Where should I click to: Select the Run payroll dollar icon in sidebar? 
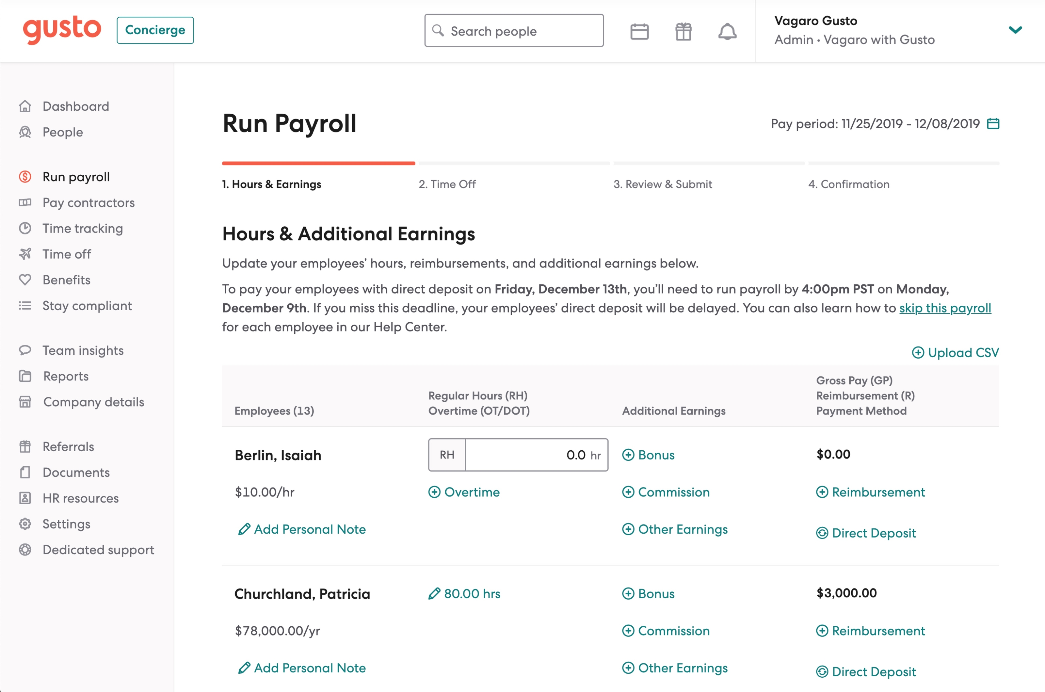[25, 177]
